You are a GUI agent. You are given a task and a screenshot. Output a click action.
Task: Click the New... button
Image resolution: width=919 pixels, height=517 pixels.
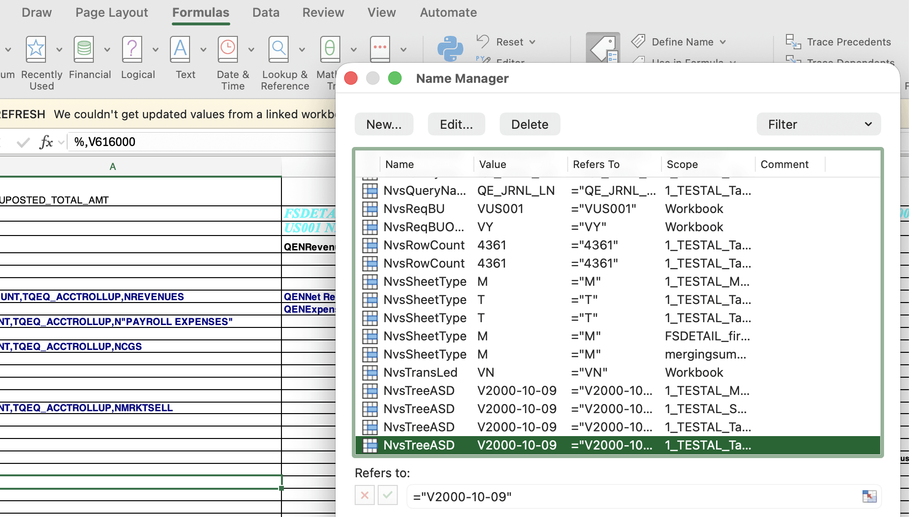384,124
